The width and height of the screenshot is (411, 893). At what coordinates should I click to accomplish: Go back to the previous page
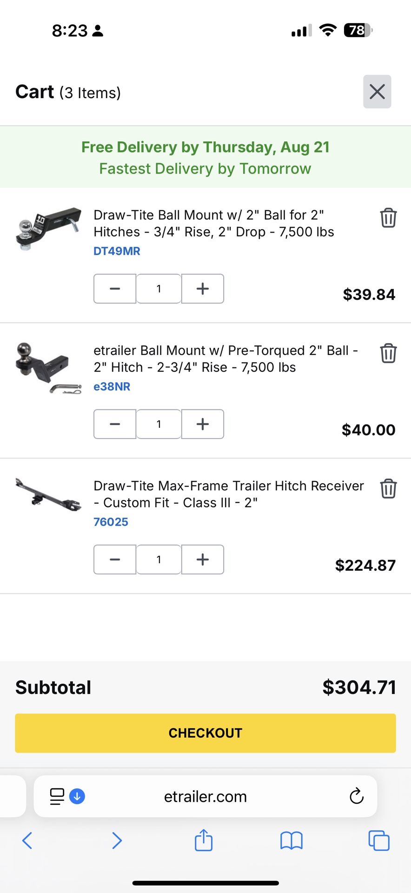point(27,840)
